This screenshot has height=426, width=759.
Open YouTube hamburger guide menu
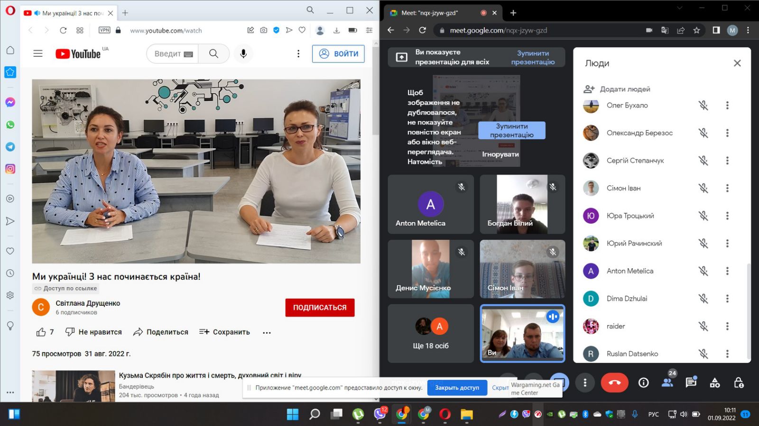point(38,54)
